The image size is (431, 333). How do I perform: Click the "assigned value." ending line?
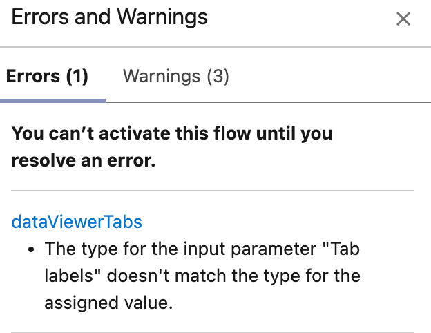click(108, 303)
